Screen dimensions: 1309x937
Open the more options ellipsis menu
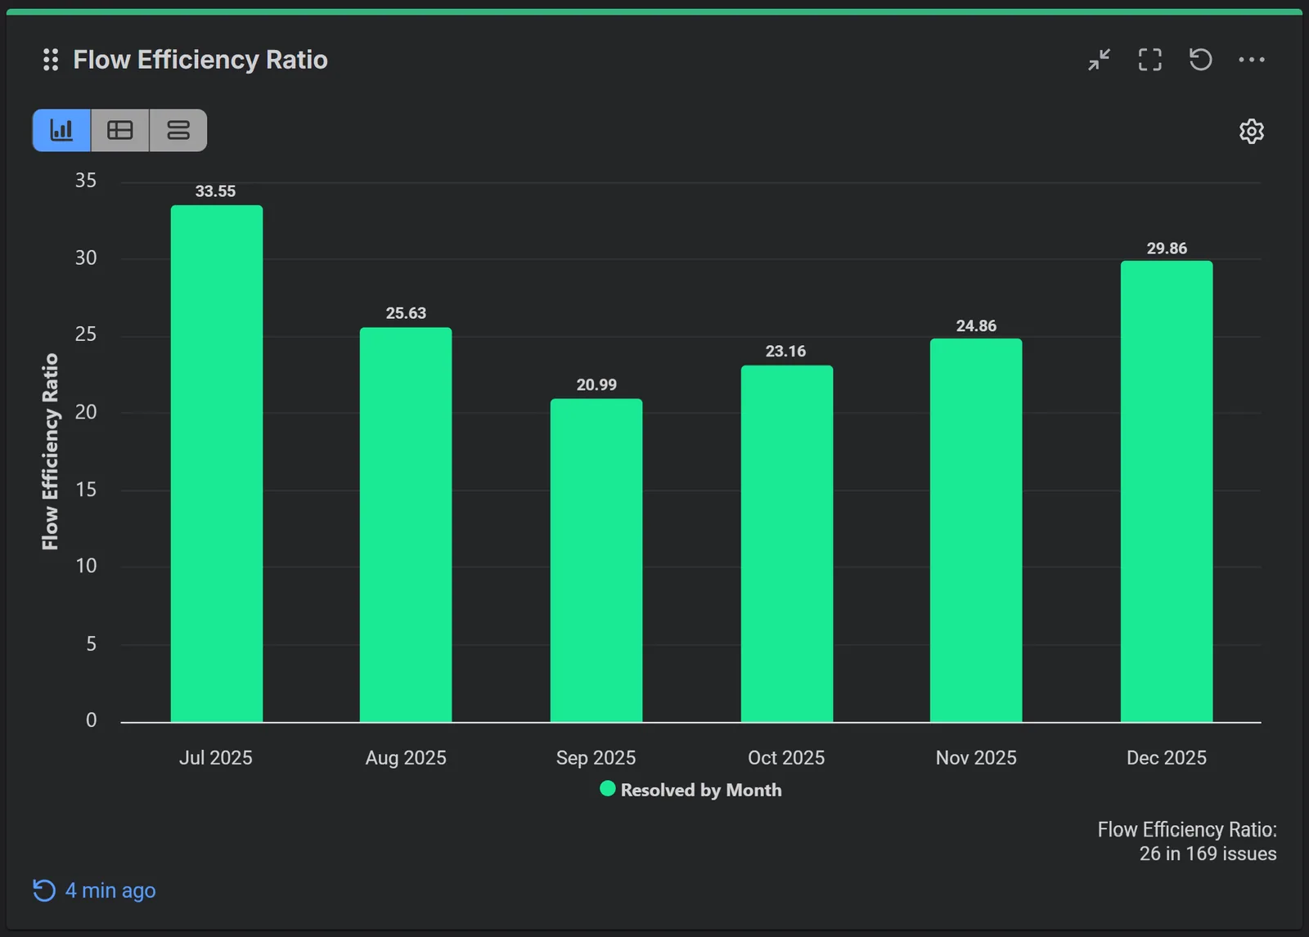point(1251,60)
